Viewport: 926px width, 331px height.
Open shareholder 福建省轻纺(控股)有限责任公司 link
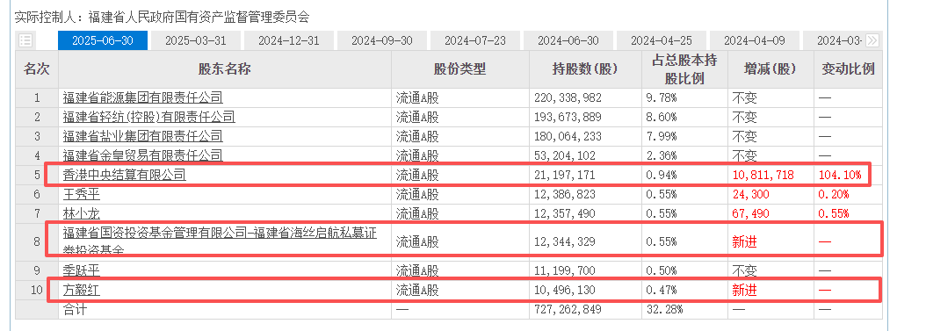point(148,117)
